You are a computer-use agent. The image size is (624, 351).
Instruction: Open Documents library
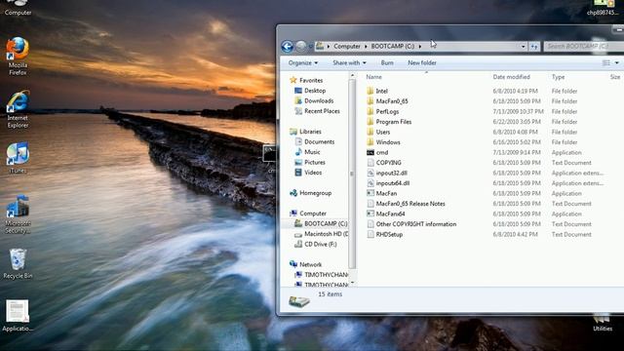tap(315, 141)
